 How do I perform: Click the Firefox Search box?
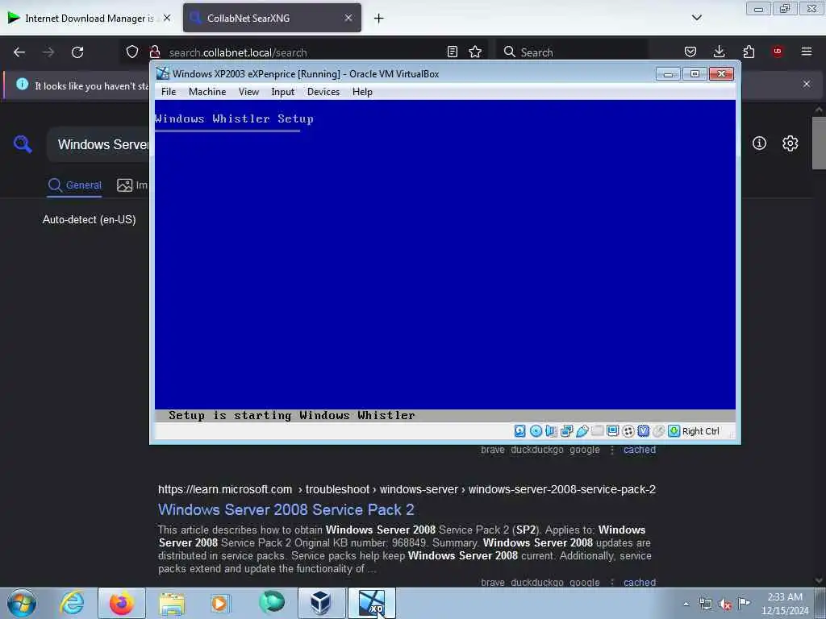coord(572,52)
